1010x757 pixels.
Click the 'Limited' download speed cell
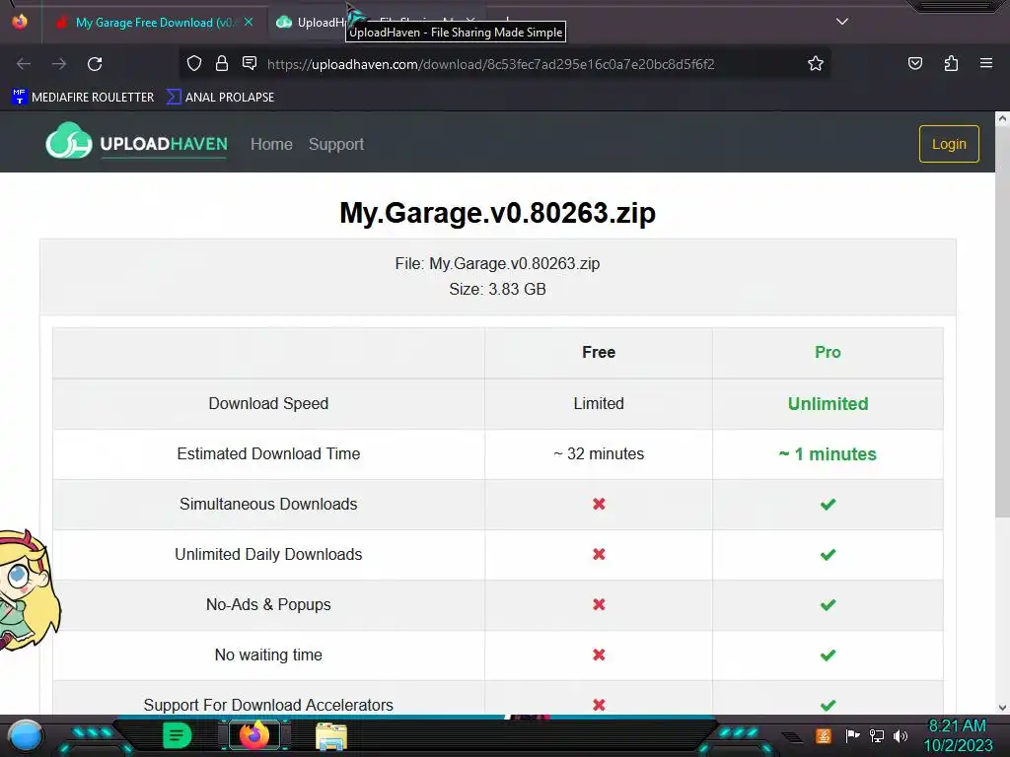pos(599,403)
